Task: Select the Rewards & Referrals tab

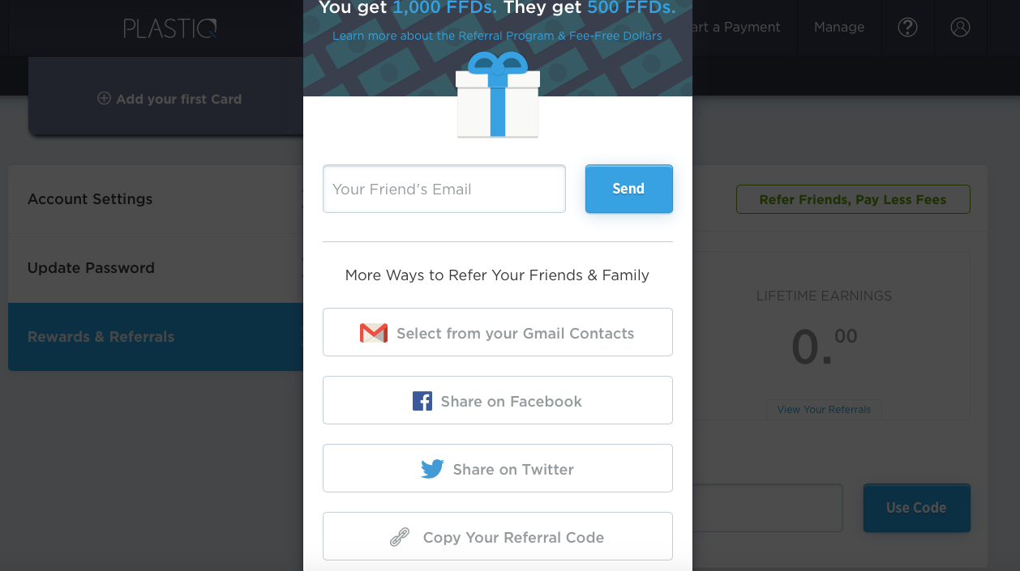Action: click(x=101, y=336)
